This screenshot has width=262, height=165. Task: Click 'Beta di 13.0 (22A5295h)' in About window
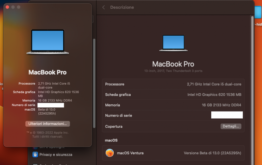pyautogui.click(x=47, y=111)
